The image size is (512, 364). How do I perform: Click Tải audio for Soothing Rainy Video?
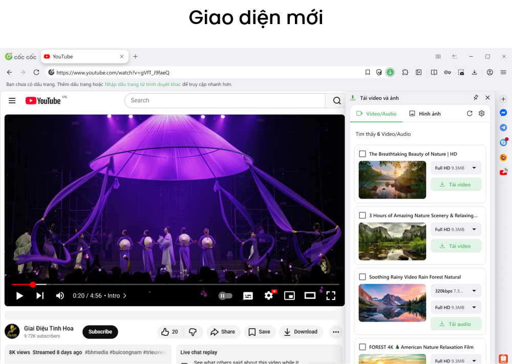pyautogui.click(x=456, y=324)
